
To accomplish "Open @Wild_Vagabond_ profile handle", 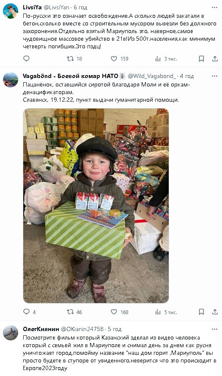I will 152,76.
